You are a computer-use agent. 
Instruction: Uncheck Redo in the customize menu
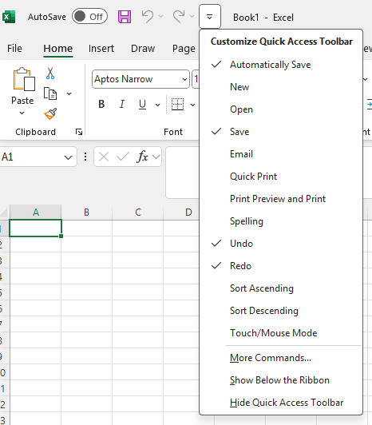(281, 266)
